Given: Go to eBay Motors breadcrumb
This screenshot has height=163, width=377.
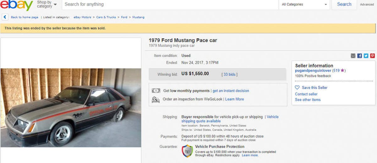Looking at the screenshot, I should [x=82, y=17].
